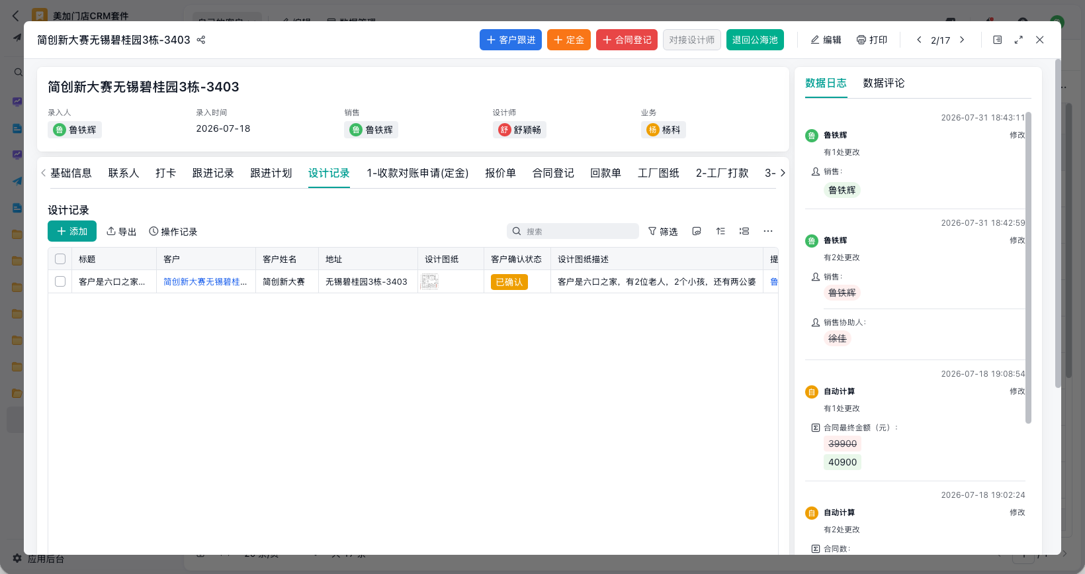Click the 客户跟进 button
The height and width of the screenshot is (574, 1085).
(x=511, y=40)
